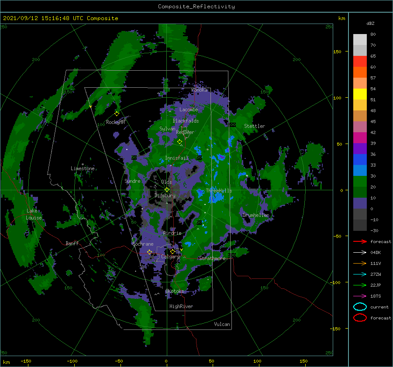The image size is (393, 367).
Task: Select the red forecast ellipse icon
Action: click(360, 318)
